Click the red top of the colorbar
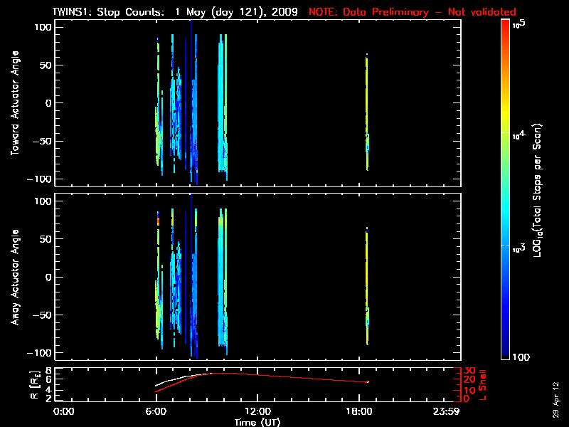The height and width of the screenshot is (427, 569). (x=506, y=28)
